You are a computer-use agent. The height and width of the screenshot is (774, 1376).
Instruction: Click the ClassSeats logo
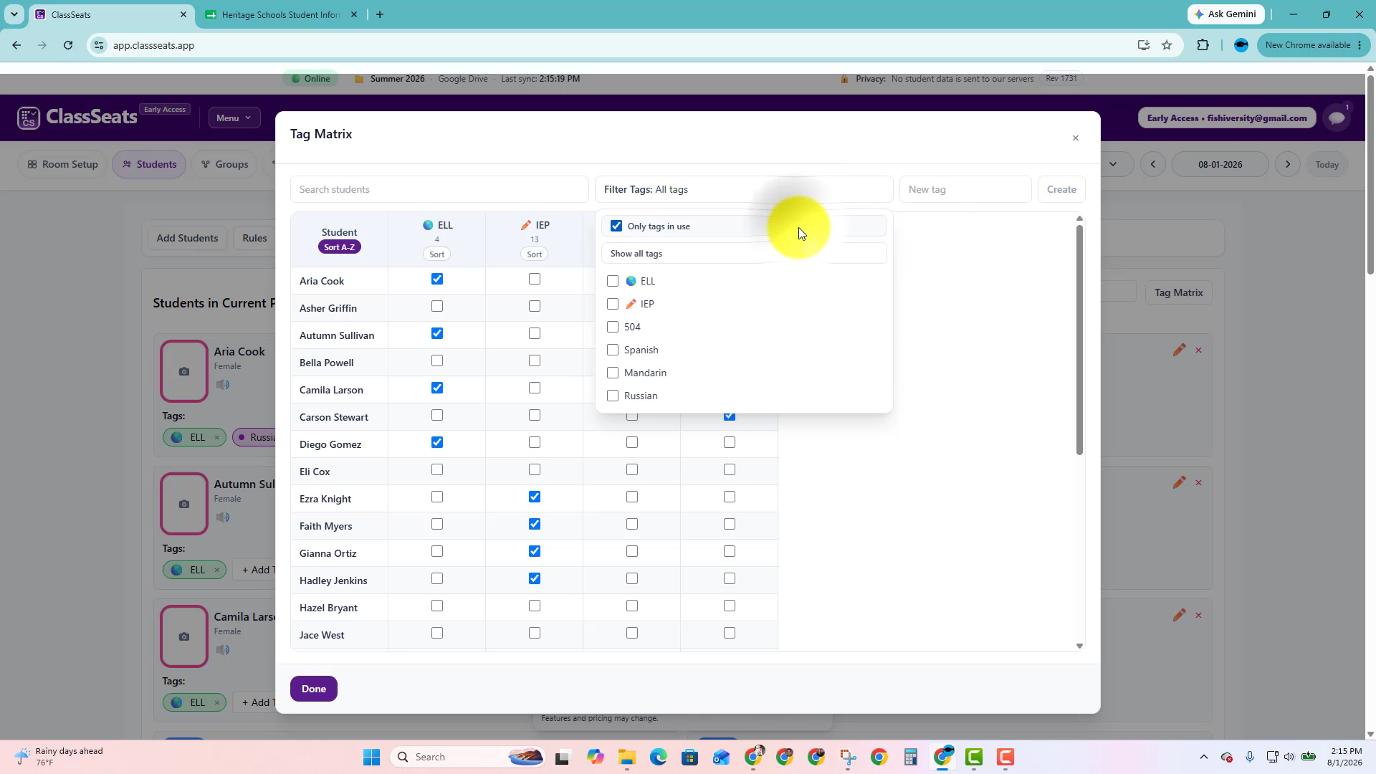click(77, 117)
